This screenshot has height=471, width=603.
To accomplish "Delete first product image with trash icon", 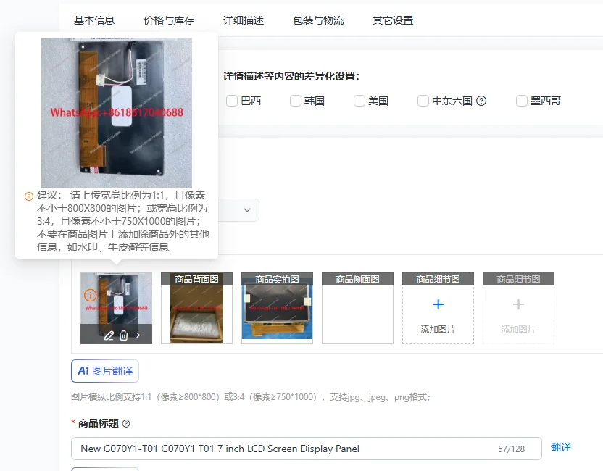I will 123,335.
